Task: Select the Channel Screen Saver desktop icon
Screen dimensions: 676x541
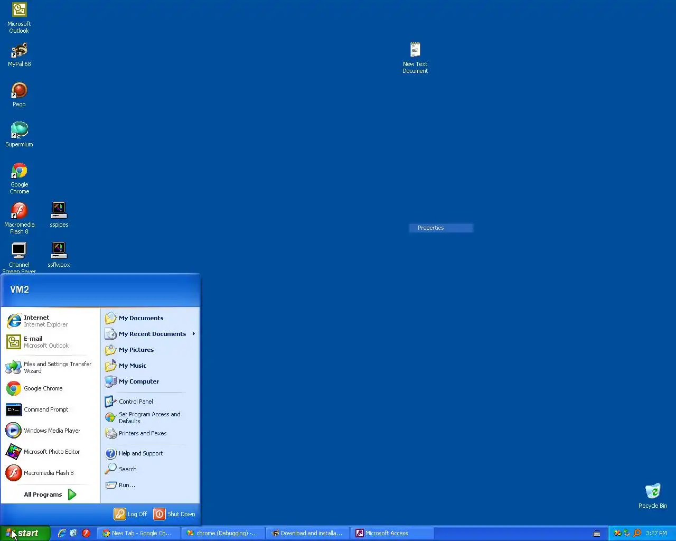Action: point(19,258)
